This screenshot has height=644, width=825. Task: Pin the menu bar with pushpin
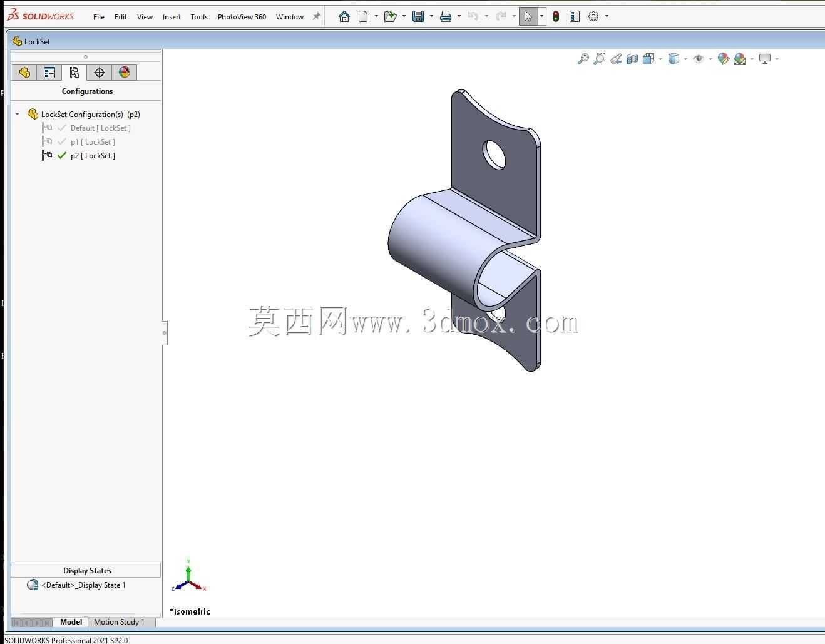(x=317, y=16)
